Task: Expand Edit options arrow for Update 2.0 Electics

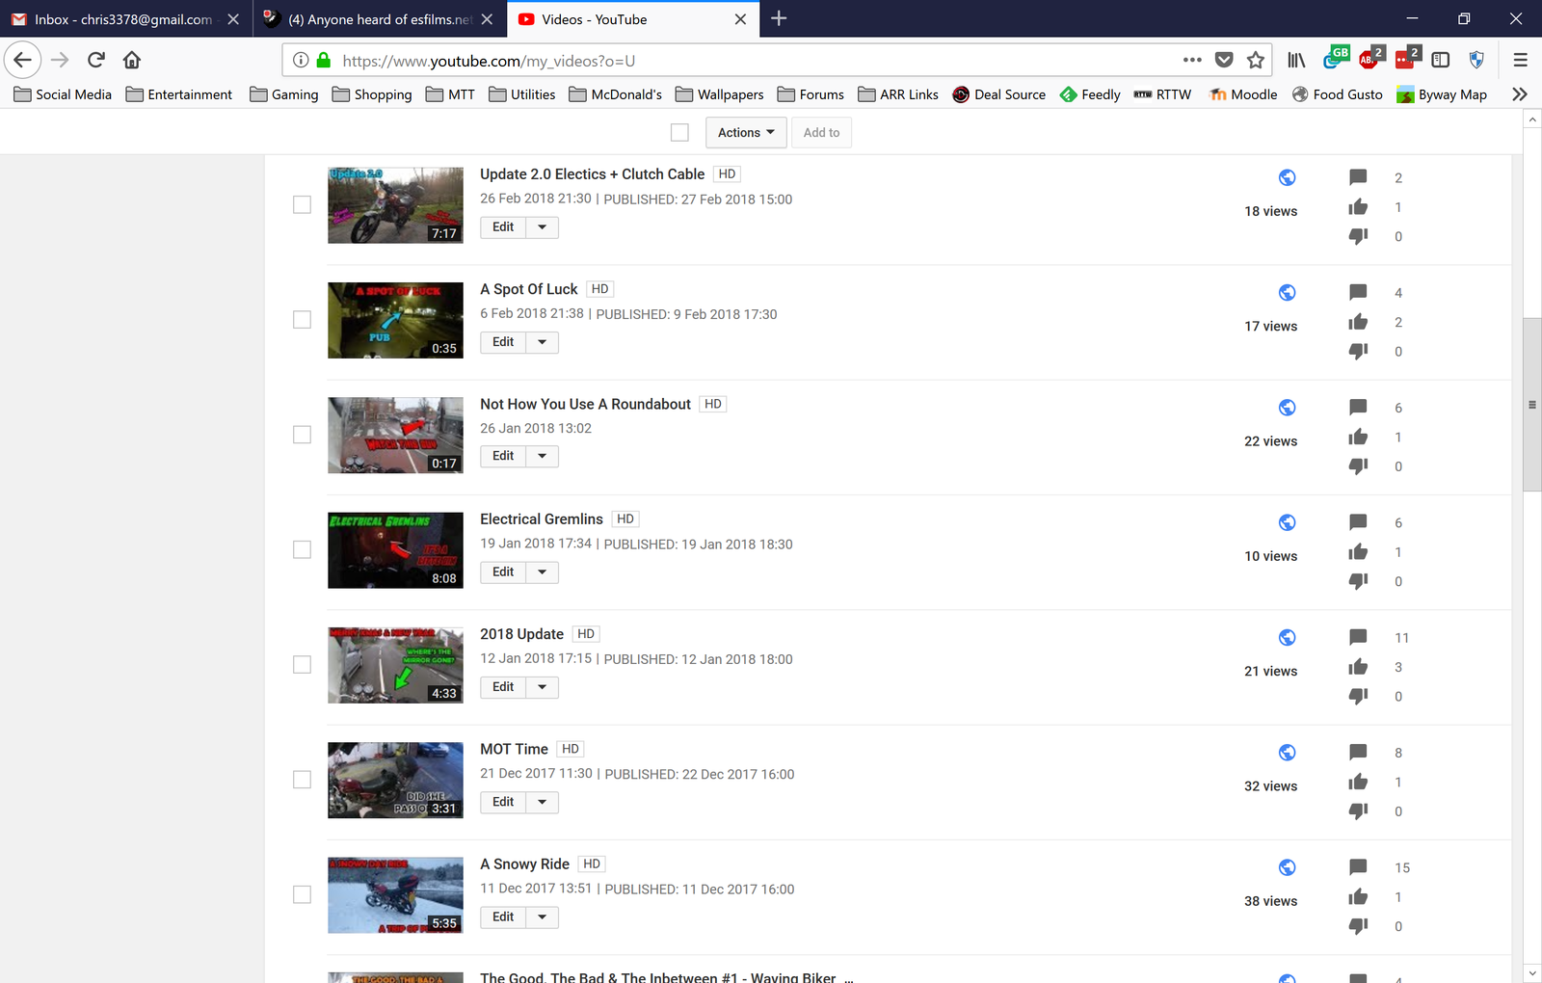Action: 543,227
